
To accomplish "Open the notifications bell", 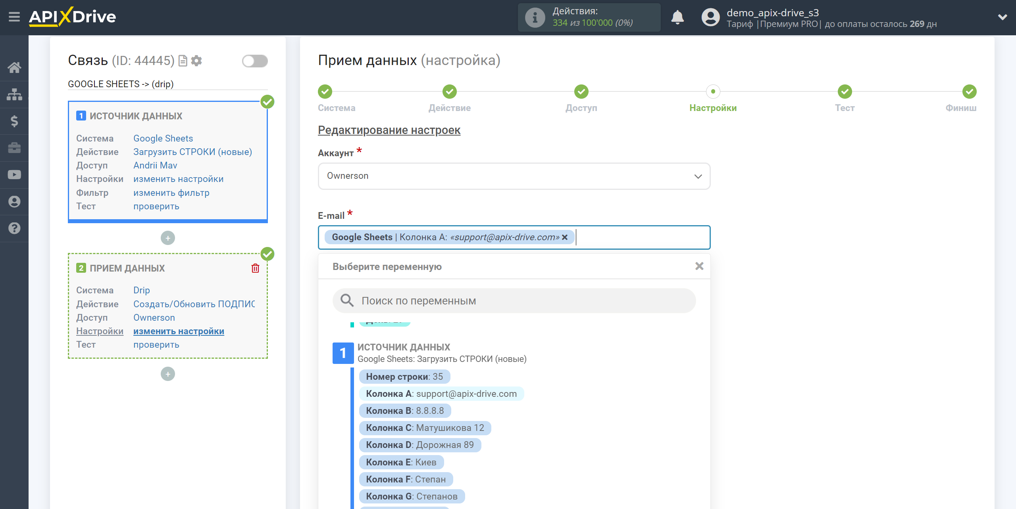I will [677, 17].
